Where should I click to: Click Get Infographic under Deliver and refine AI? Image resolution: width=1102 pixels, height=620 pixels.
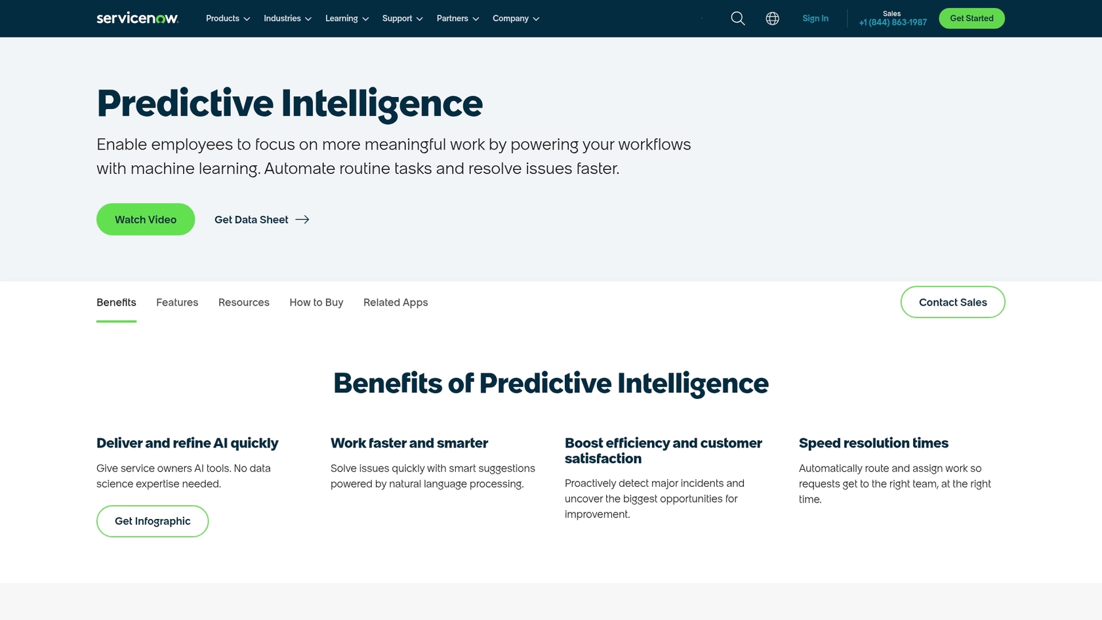152,521
